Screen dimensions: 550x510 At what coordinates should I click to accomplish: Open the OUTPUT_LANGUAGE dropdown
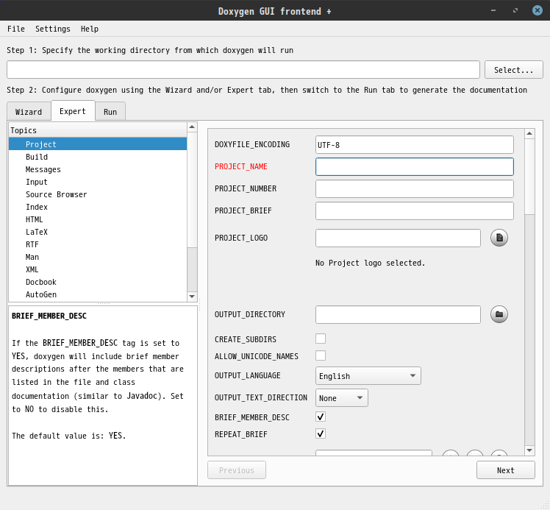[368, 376]
